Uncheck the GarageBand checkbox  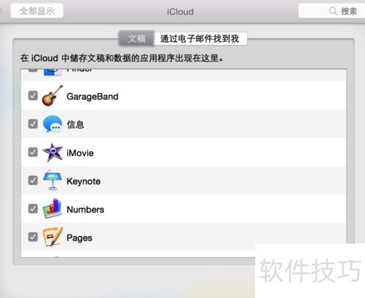32,96
